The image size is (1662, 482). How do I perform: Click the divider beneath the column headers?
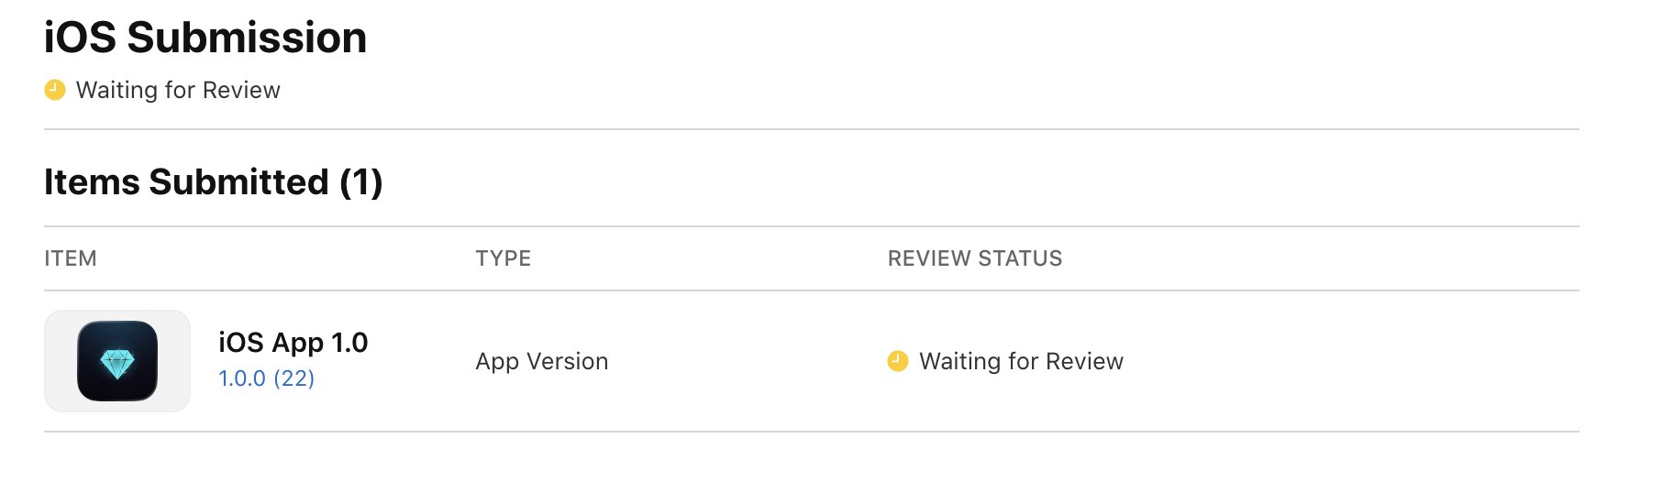tap(811, 290)
